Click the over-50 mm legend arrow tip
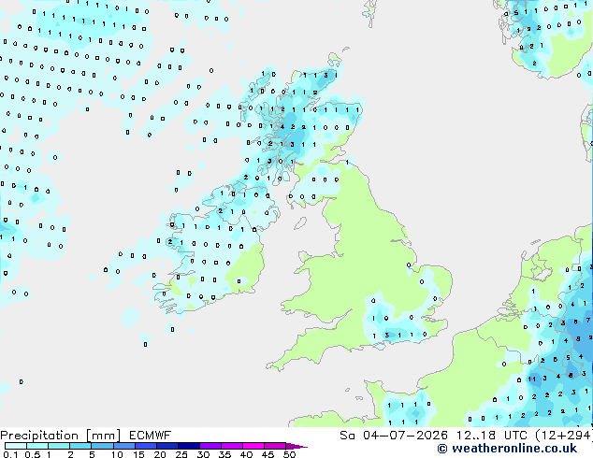593x458 pixels. point(296,446)
